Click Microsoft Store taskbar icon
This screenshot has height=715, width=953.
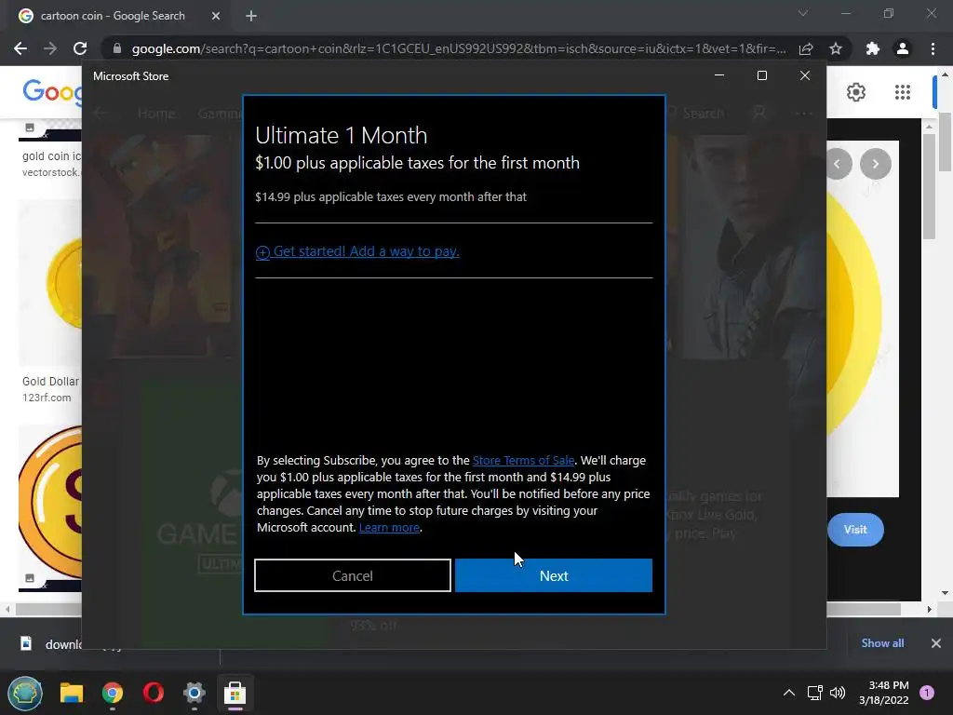pyautogui.click(x=235, y=693)
